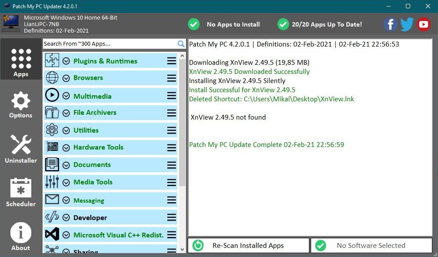Expand the Media Tools category chevron
Image resolution: width=438 pixels, height=257 pixels.
[66, 183]
